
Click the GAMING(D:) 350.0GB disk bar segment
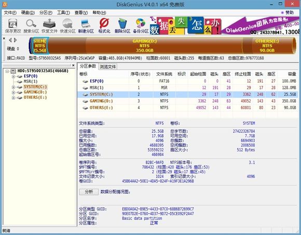tap(145, 46)
